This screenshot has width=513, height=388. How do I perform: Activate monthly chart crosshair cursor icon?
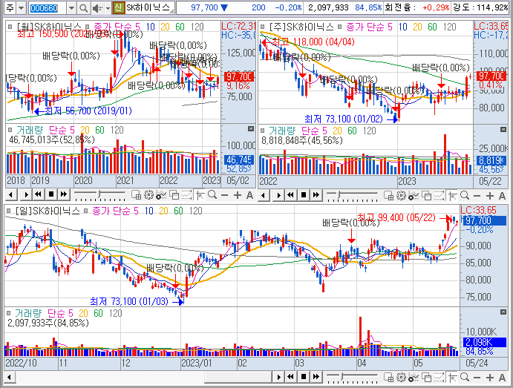pyautogui.click(x=200, y=195)
